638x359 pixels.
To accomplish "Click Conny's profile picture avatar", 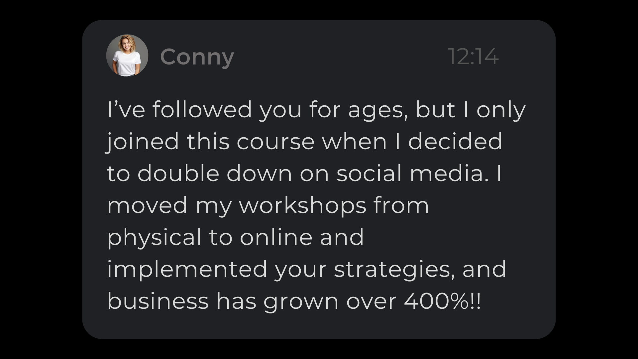I will (x=127, y=56).
